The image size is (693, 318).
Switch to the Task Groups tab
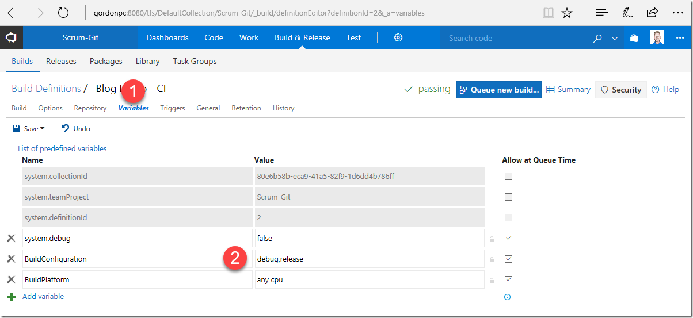195,61
